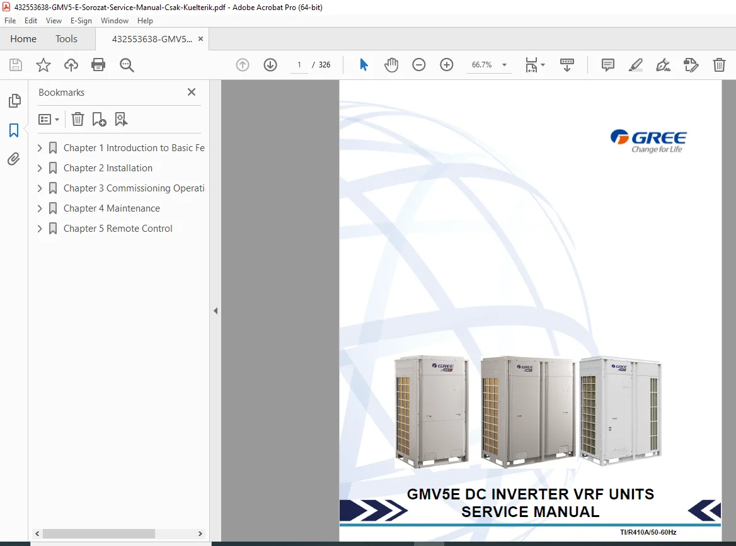
Task: Expand Chapter 5 Remote Control bookmark
Action: (40, 229)
